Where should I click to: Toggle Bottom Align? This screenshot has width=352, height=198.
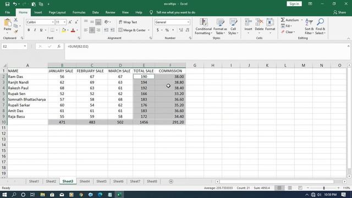[98, 22]
